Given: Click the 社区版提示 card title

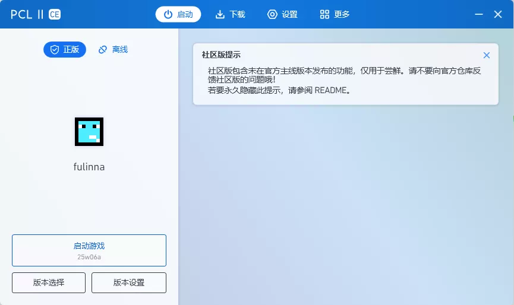Looking at the screenshot, I should click(221, 55).
